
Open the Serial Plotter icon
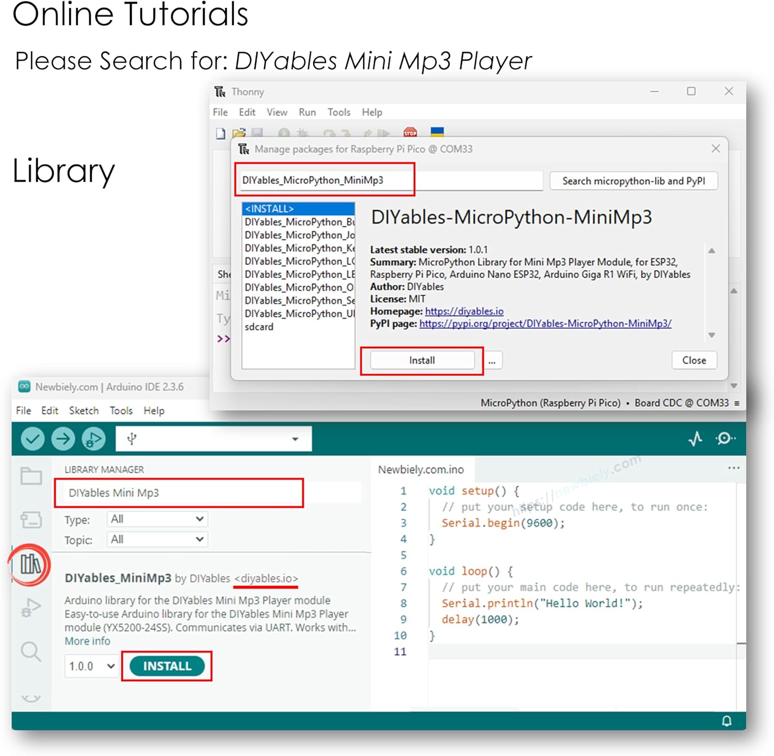pos(695,439)
